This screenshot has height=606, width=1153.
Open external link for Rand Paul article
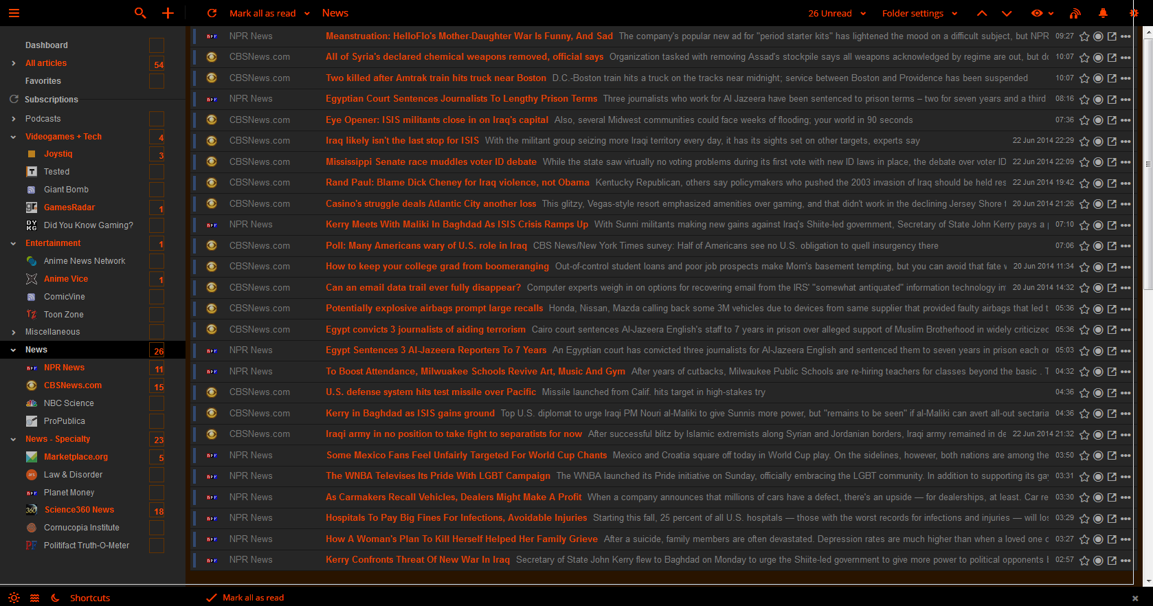1112,183
